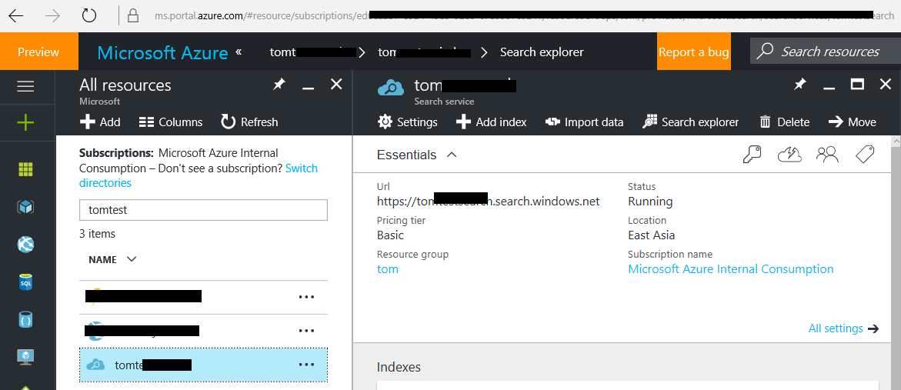Click the Report a bug button

pyautogui.click(x=693, y=52)
